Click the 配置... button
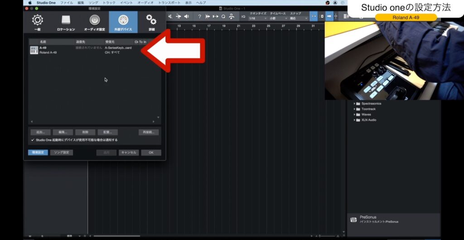464x240 pixels. click(x=108, y=132)
